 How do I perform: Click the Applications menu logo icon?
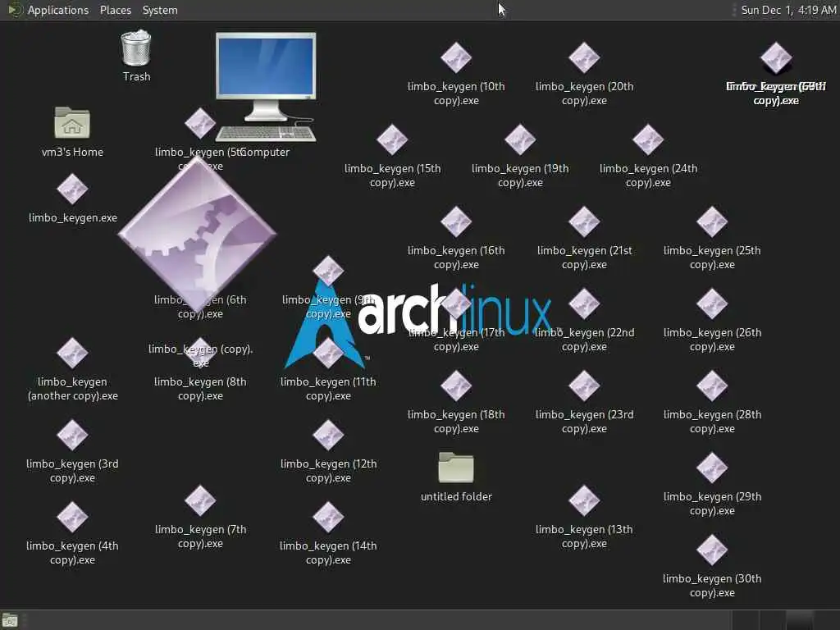[15, 10]
